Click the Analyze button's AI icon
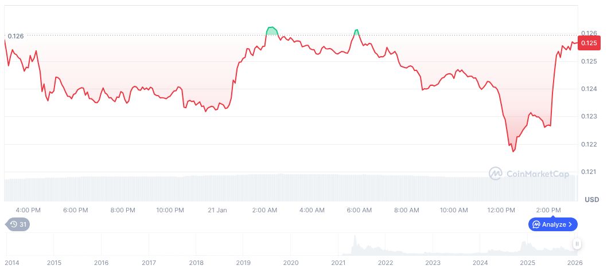 (x=535, y=224)
